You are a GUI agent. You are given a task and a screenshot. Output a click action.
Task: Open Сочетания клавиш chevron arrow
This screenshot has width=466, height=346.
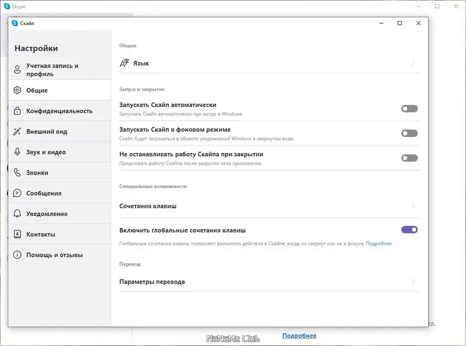[x=414, y=206]
